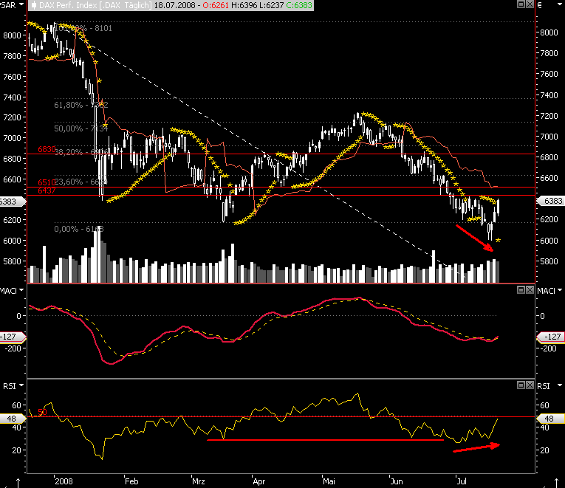Viewport: 565px width, 488px height.
Task: Click the Jun label on time axis
Action: (x=397, y=481)
